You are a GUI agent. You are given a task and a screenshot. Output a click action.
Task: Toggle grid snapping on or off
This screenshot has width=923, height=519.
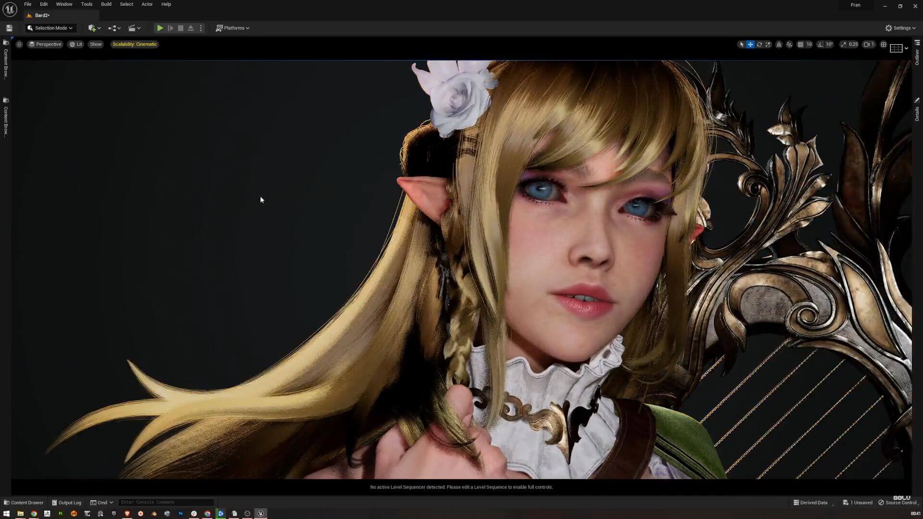(800, 44)
